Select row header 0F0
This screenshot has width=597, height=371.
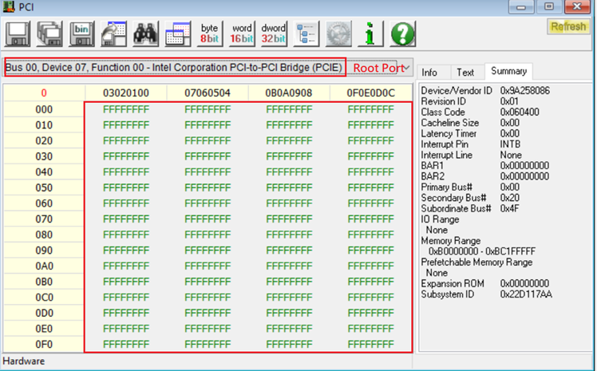click(x=44, y=345)
